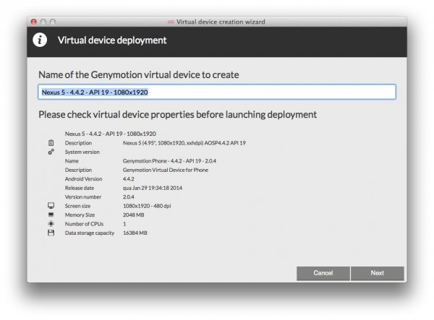Click the 'System version' label
Image resolution: width=434 pixels, height=320 pixels.
[x=82, y=152]
